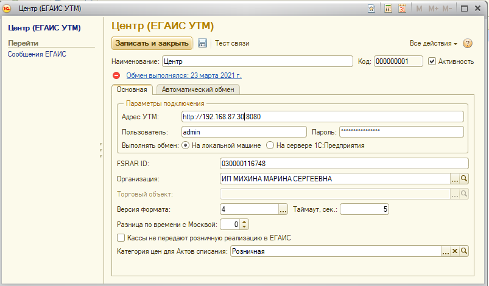Screen dimensions: 489x286
Task: Open organization selection ellipsis button
Action: pos(455,178)
